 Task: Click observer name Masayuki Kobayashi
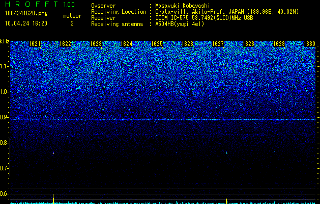click(183, 6)
